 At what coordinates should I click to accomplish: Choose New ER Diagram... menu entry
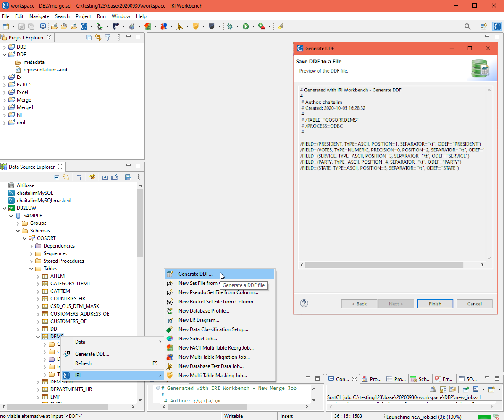(x=219, y=320)
